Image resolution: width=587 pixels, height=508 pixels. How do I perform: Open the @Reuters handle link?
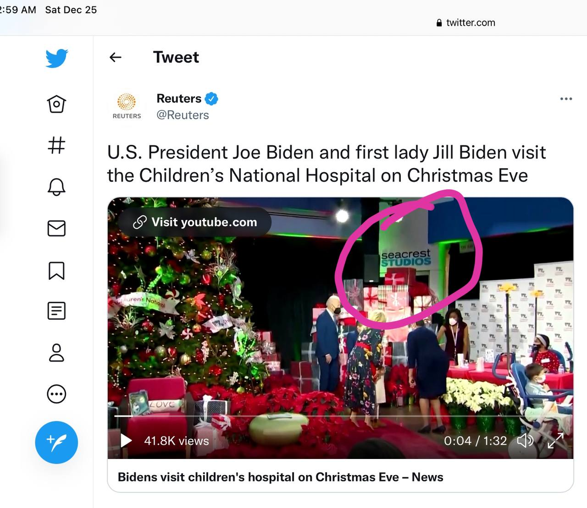pos(183,115)
